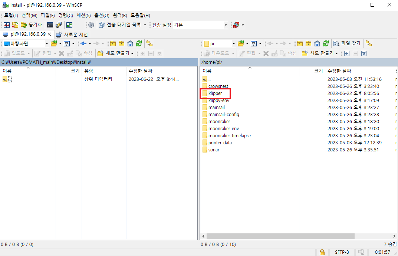Viewport: 398px width, 256px height.
Task: Click the SFTP-3 protocol status indicator
Action: tap(342, 252)
